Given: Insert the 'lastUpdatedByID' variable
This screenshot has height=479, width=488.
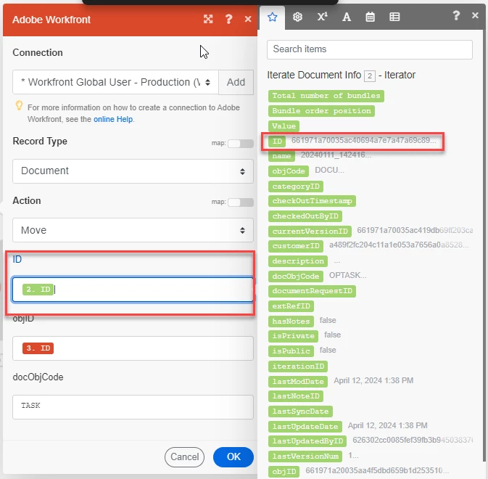Looking at the screenshot, I should [307, 441].
